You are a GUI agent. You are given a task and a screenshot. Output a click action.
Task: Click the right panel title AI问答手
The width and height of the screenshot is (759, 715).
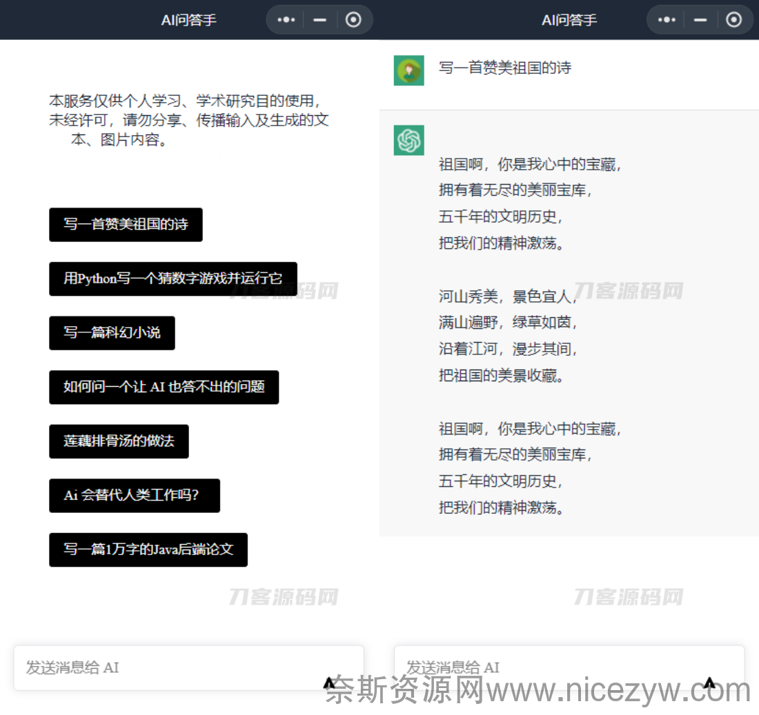(x=569, y=20)
